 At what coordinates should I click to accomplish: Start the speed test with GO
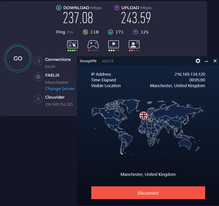[18, 58]
